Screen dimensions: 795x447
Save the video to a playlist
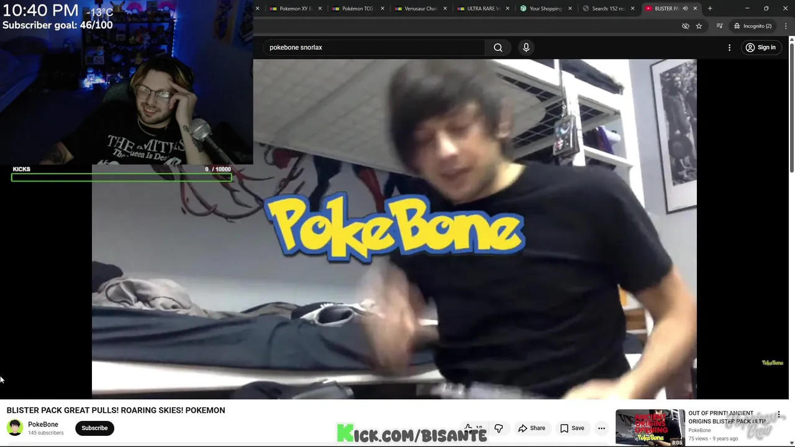point(571,428)
